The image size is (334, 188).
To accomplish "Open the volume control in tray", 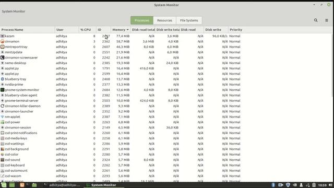I will (x=330, y=185).
